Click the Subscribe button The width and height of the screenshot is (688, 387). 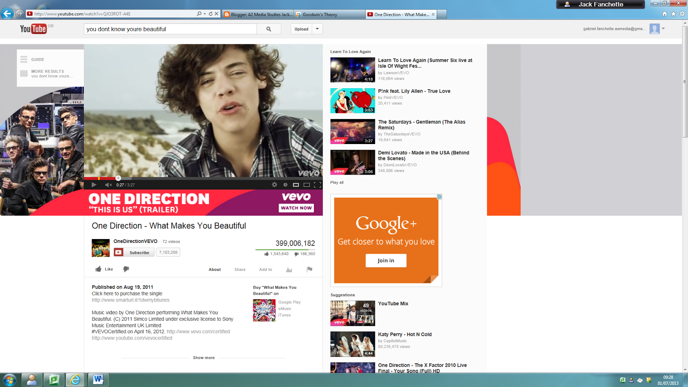[x=134, y=252]
